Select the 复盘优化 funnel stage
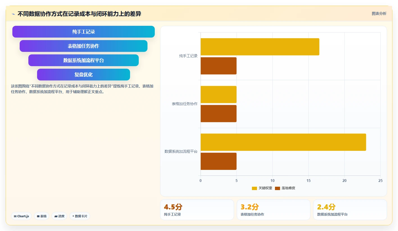This screenshot has width=398, height=231. pos(83,75)
